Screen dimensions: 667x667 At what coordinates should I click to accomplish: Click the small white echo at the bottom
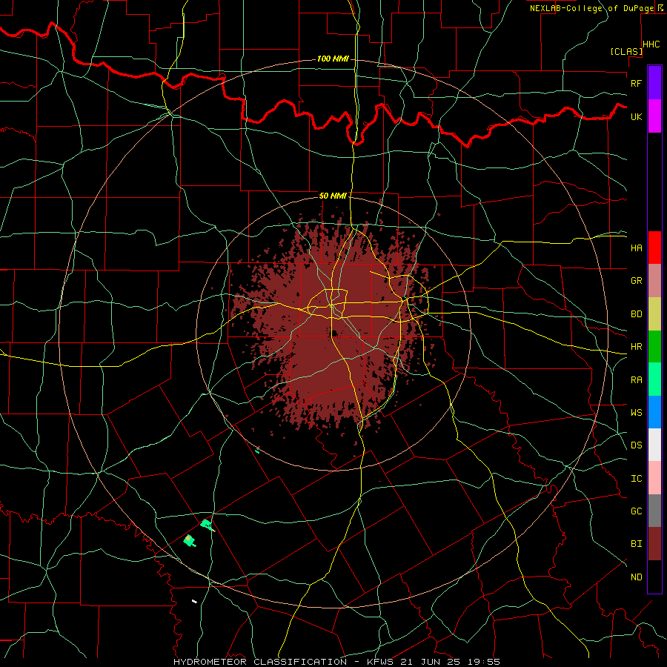194,601
